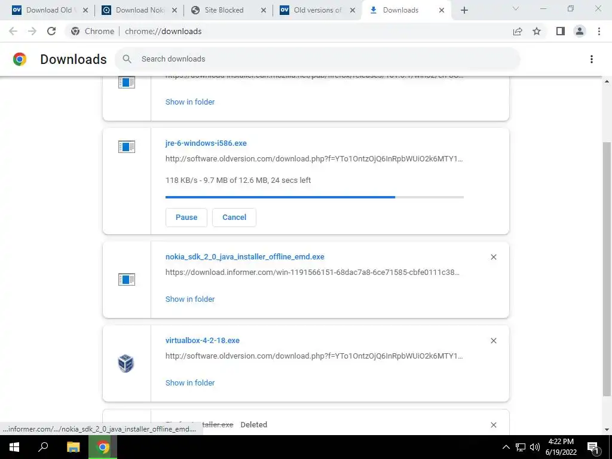The image size is (612, 459).
Task: Click the VirtualBox cube file icon
Action: (126, 363)
